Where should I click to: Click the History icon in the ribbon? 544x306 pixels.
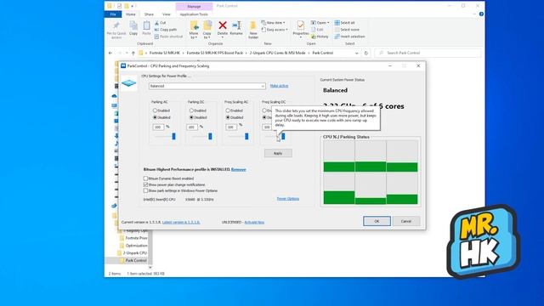click(x=314, y=37)
